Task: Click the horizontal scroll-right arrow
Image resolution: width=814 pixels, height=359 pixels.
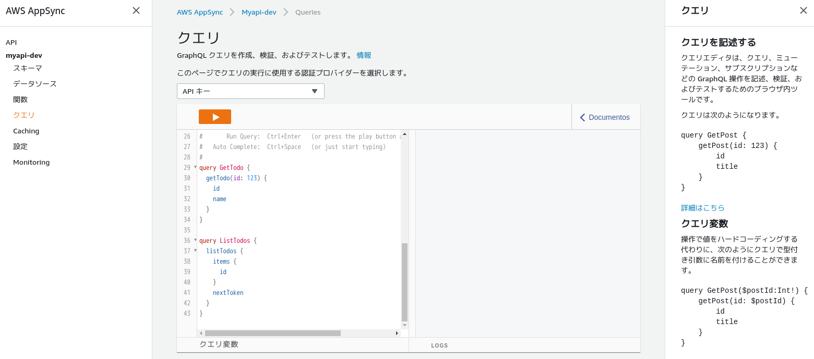Action: point(397,333)
